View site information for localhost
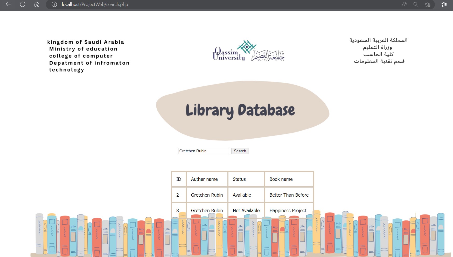 click(53, 4)
